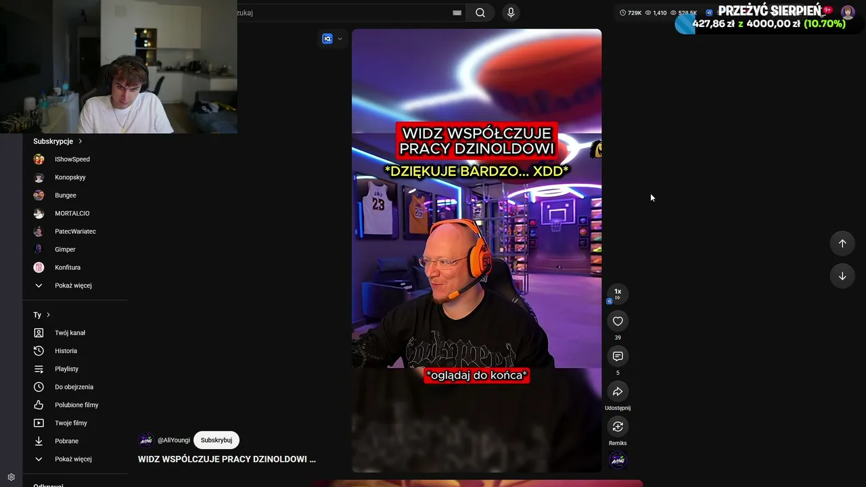Expand the vidIQ dropdown arrow above the Short

tap(340, 39)
